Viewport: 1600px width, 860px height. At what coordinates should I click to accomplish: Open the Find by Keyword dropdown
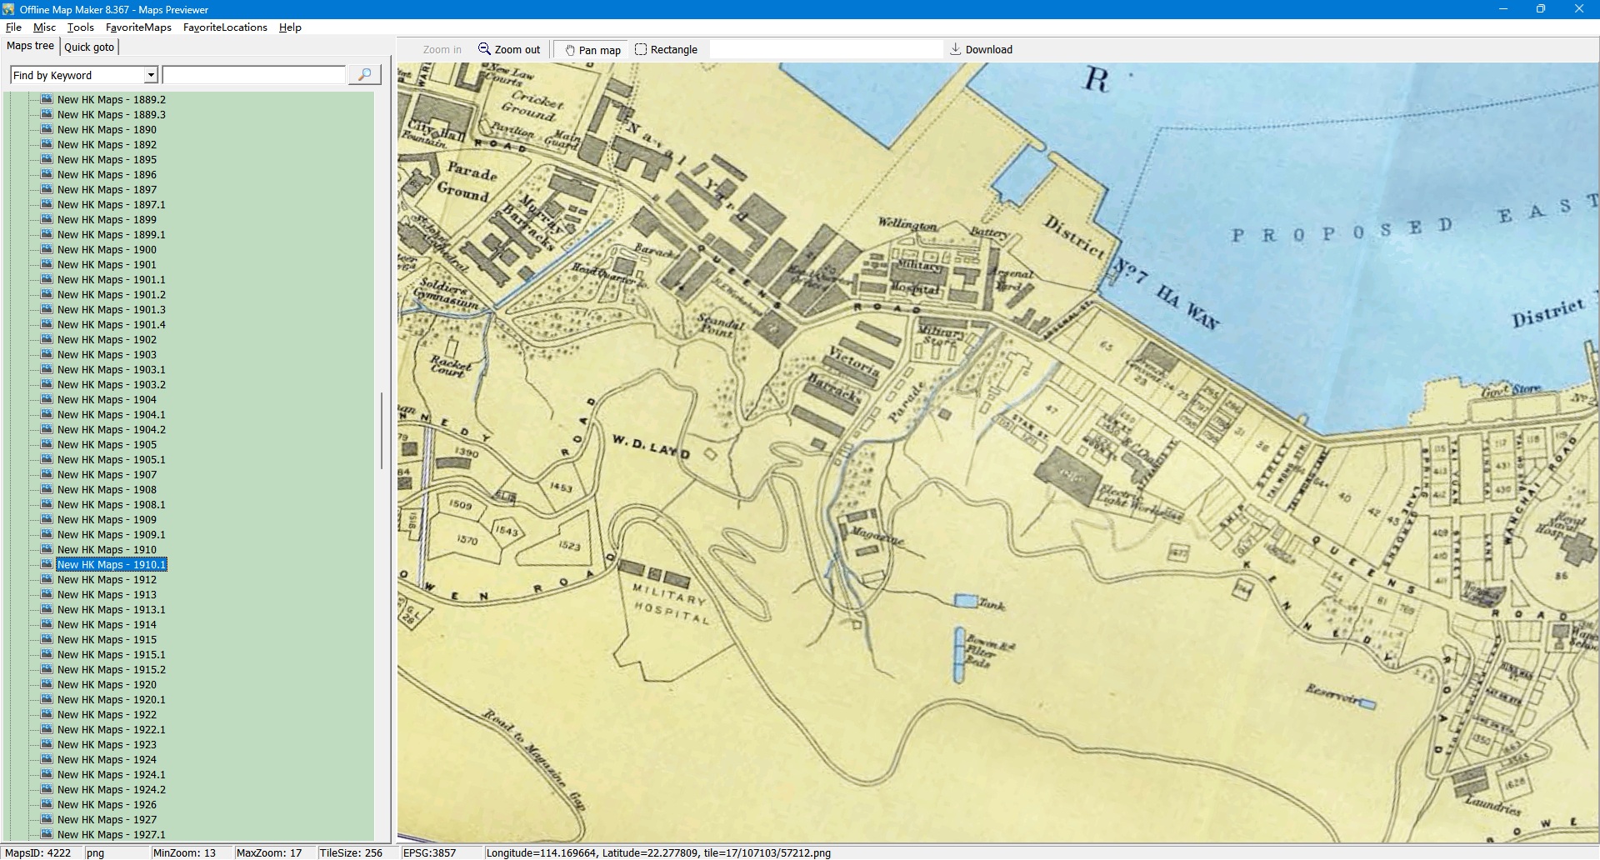[x=151, y=75]
